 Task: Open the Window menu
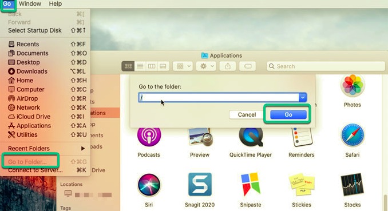[30, 3]
